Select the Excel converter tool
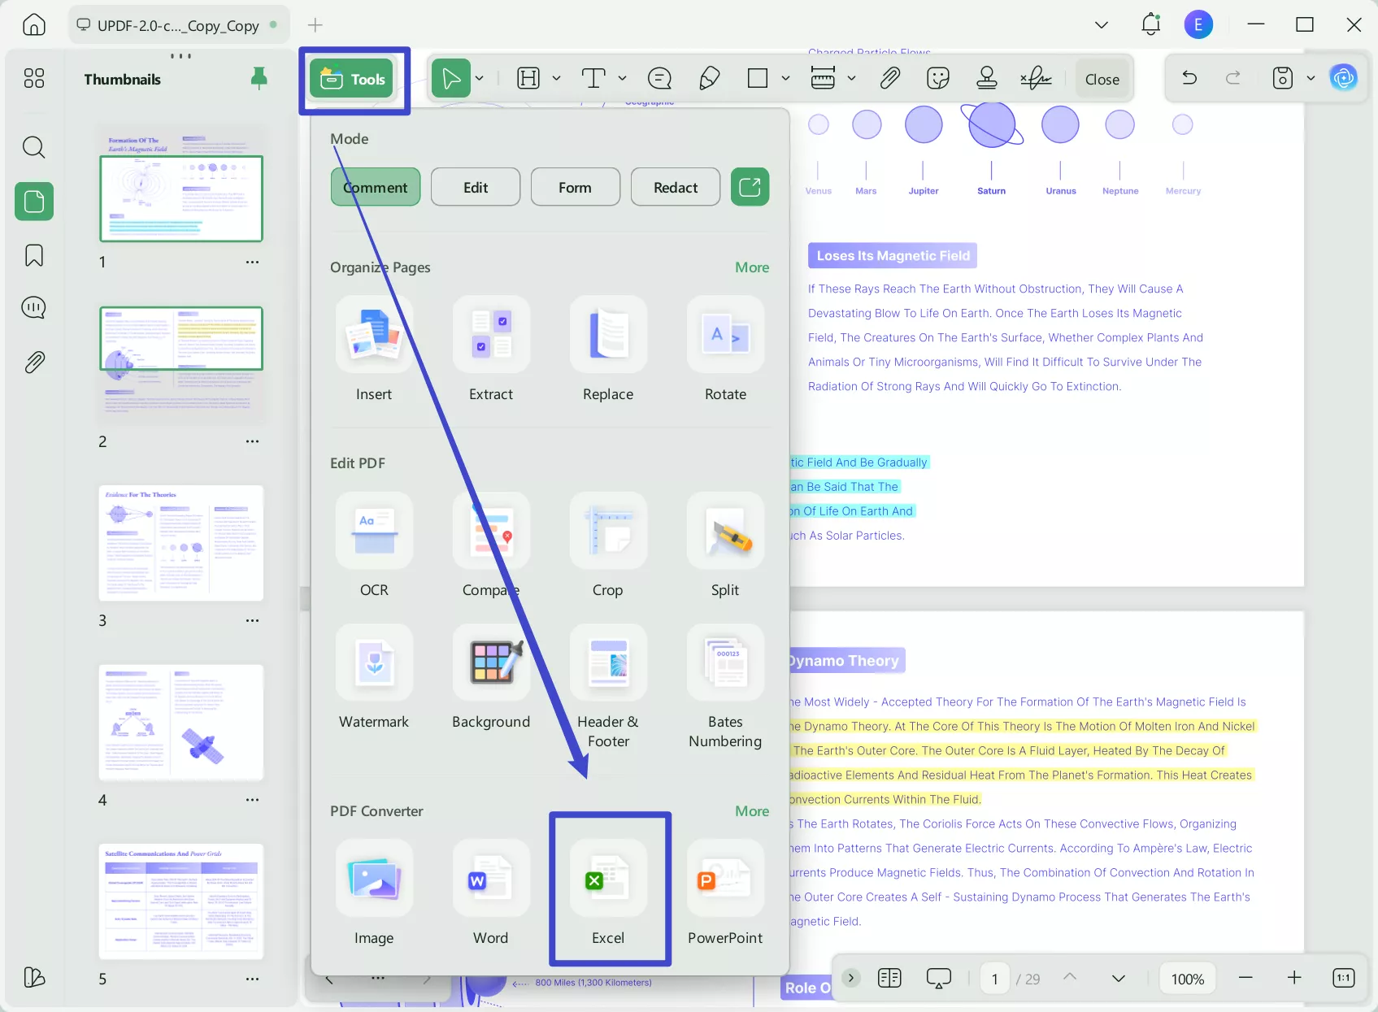This screenshot has width=1378, height=1012. (608, 890)
